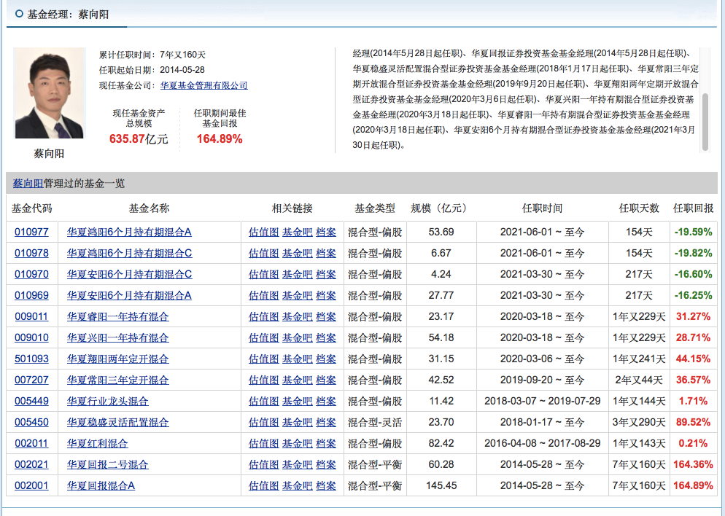Select best return figure 164.89% under 任职期间最佳基金回报

click(220, 139)
